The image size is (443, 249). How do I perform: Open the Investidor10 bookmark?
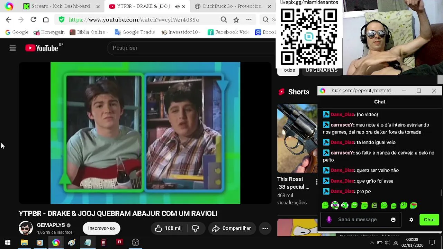(181, 32)
